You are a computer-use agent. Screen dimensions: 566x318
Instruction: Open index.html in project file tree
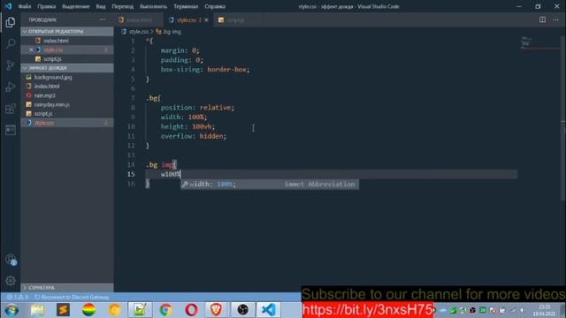[67, 87]
